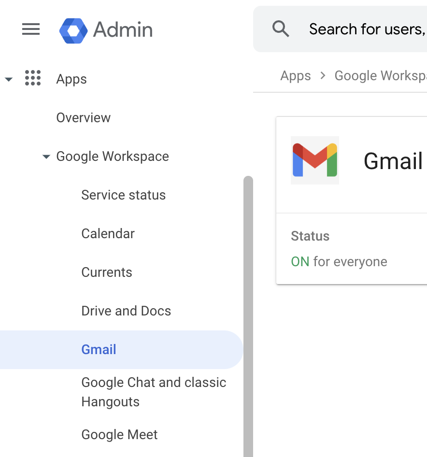Image resolution: width=427 pixels, height=457 pixels.
Task: Click the Status heading in Gmail card
Action: coord(310,236)
